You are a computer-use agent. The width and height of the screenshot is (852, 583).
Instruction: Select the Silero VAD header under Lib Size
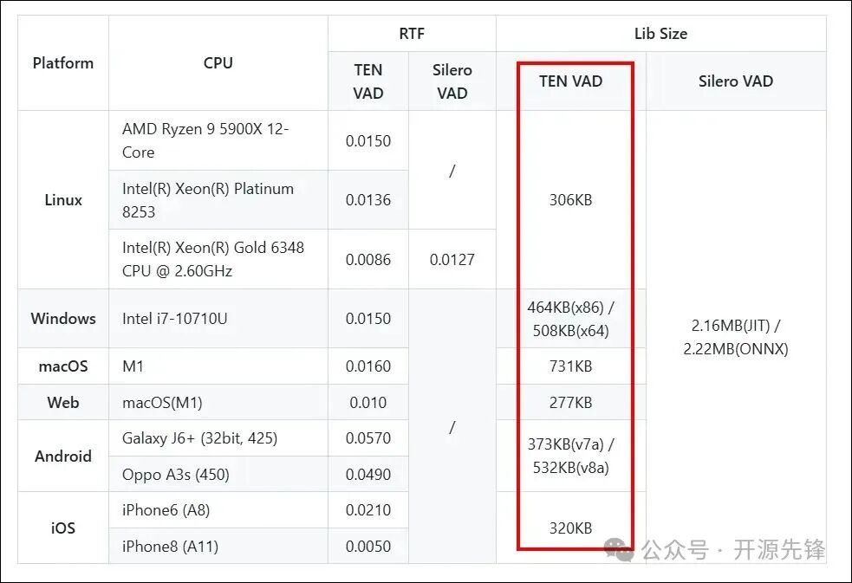736,81
